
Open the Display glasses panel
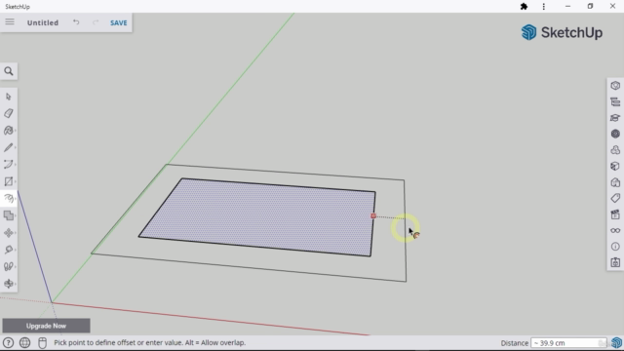615,230
